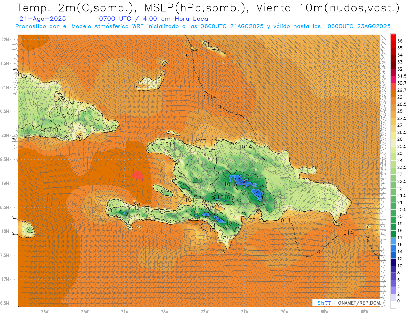Click legend value 29.7

(x=402, y=90)
